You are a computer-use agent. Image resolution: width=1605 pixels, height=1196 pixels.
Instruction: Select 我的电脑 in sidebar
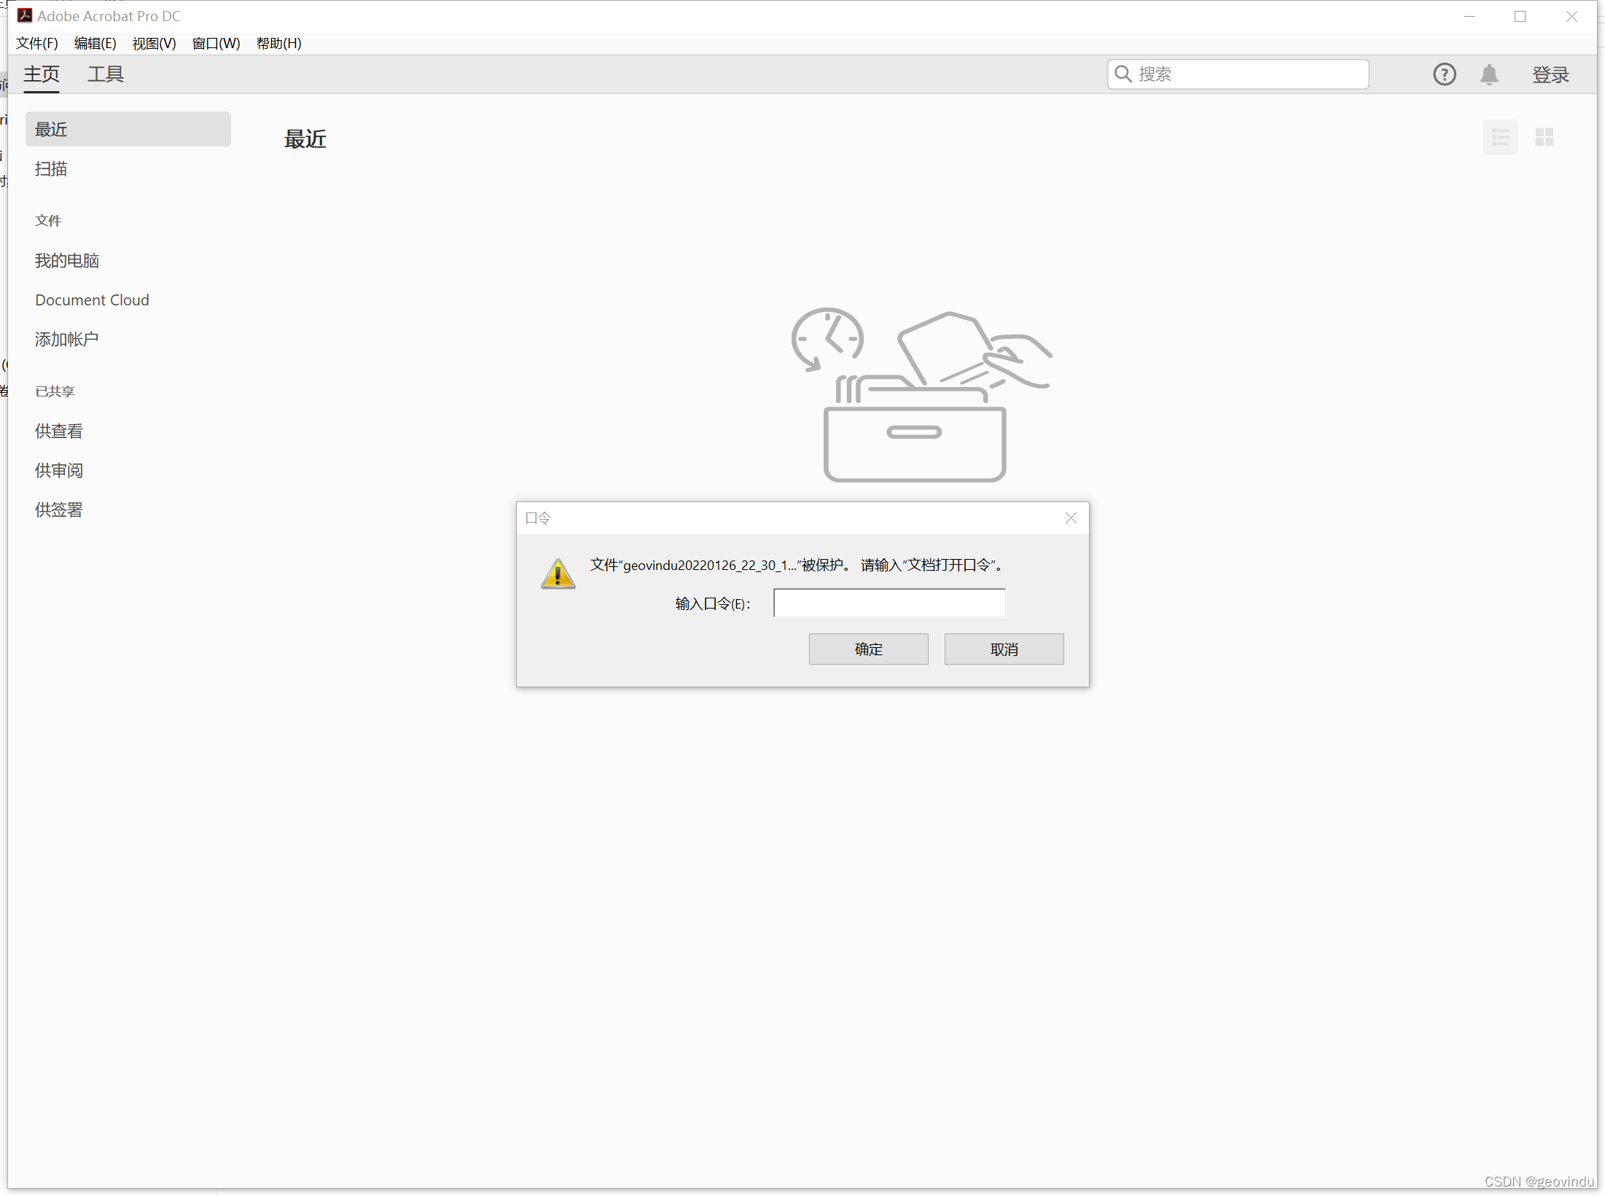coord(67,261)
